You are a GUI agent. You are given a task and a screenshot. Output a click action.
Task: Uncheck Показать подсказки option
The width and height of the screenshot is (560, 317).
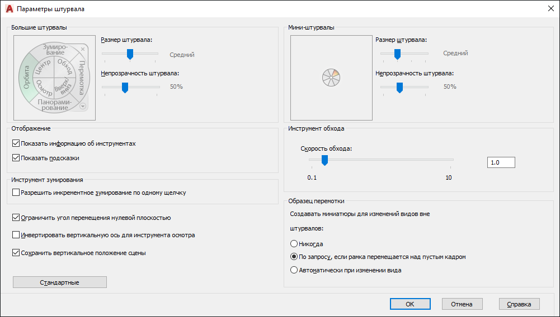(16, 158)
